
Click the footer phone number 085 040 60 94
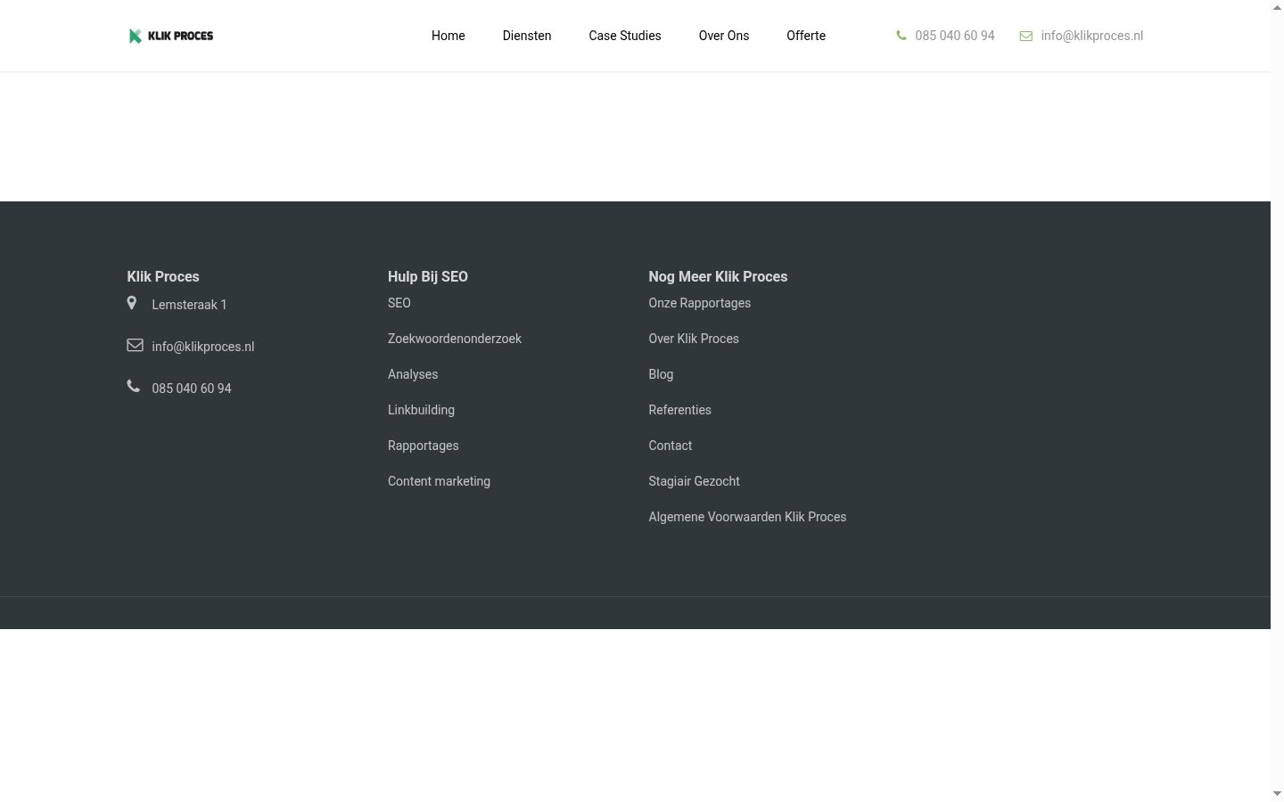[x=192, y=389]
